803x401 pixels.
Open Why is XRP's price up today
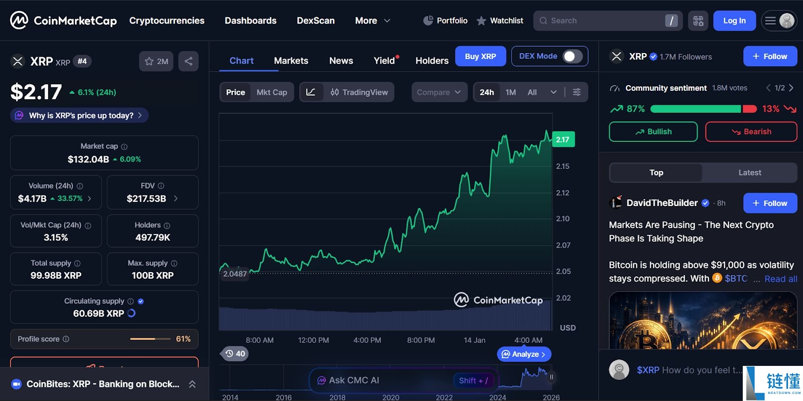pyautogui.click(x=79, y=115)
